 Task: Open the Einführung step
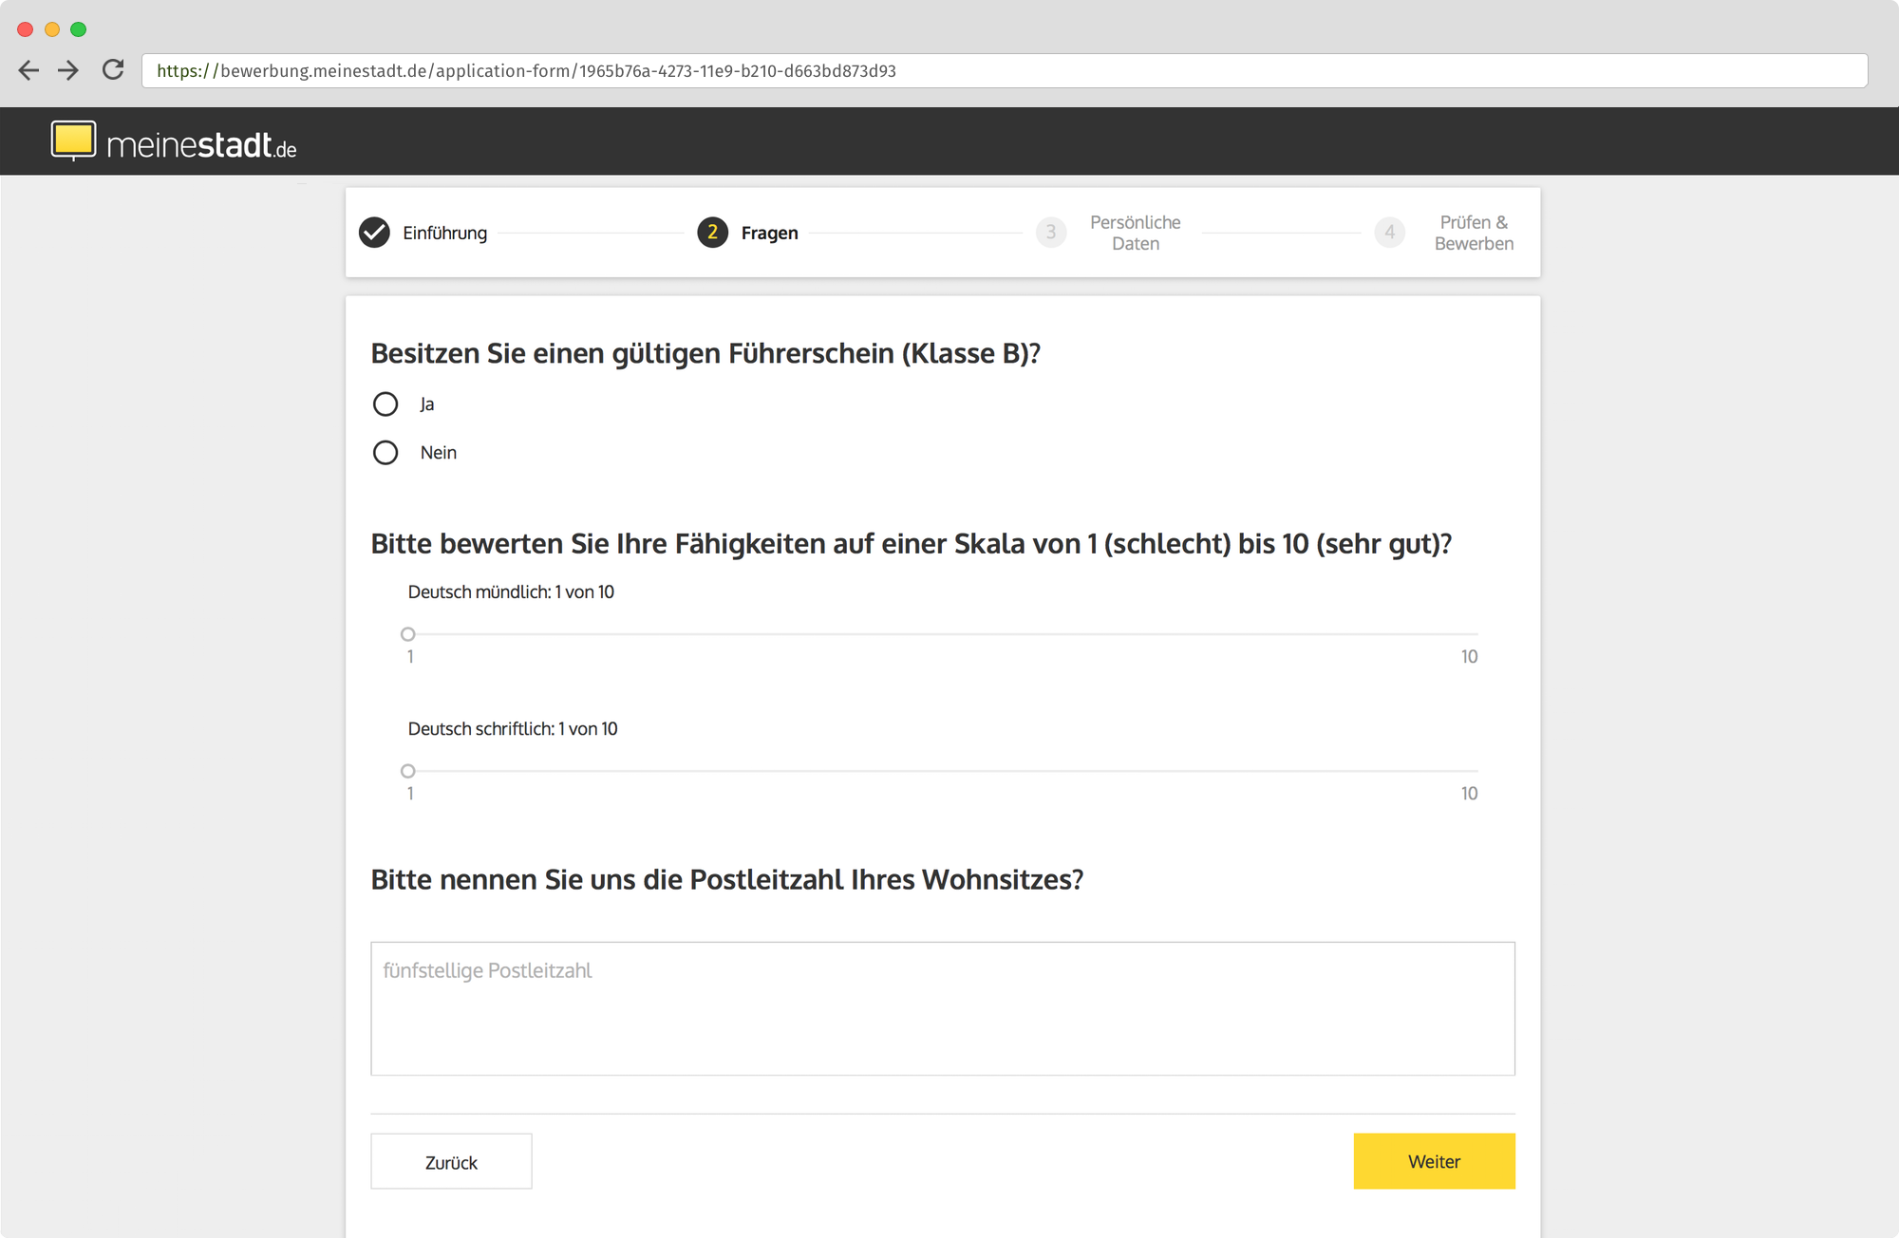tap(444, 233)
